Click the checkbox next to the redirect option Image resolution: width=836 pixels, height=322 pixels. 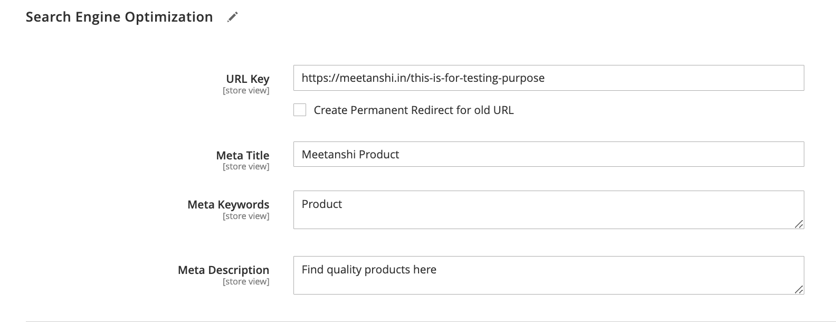click(x=299, y=110)
